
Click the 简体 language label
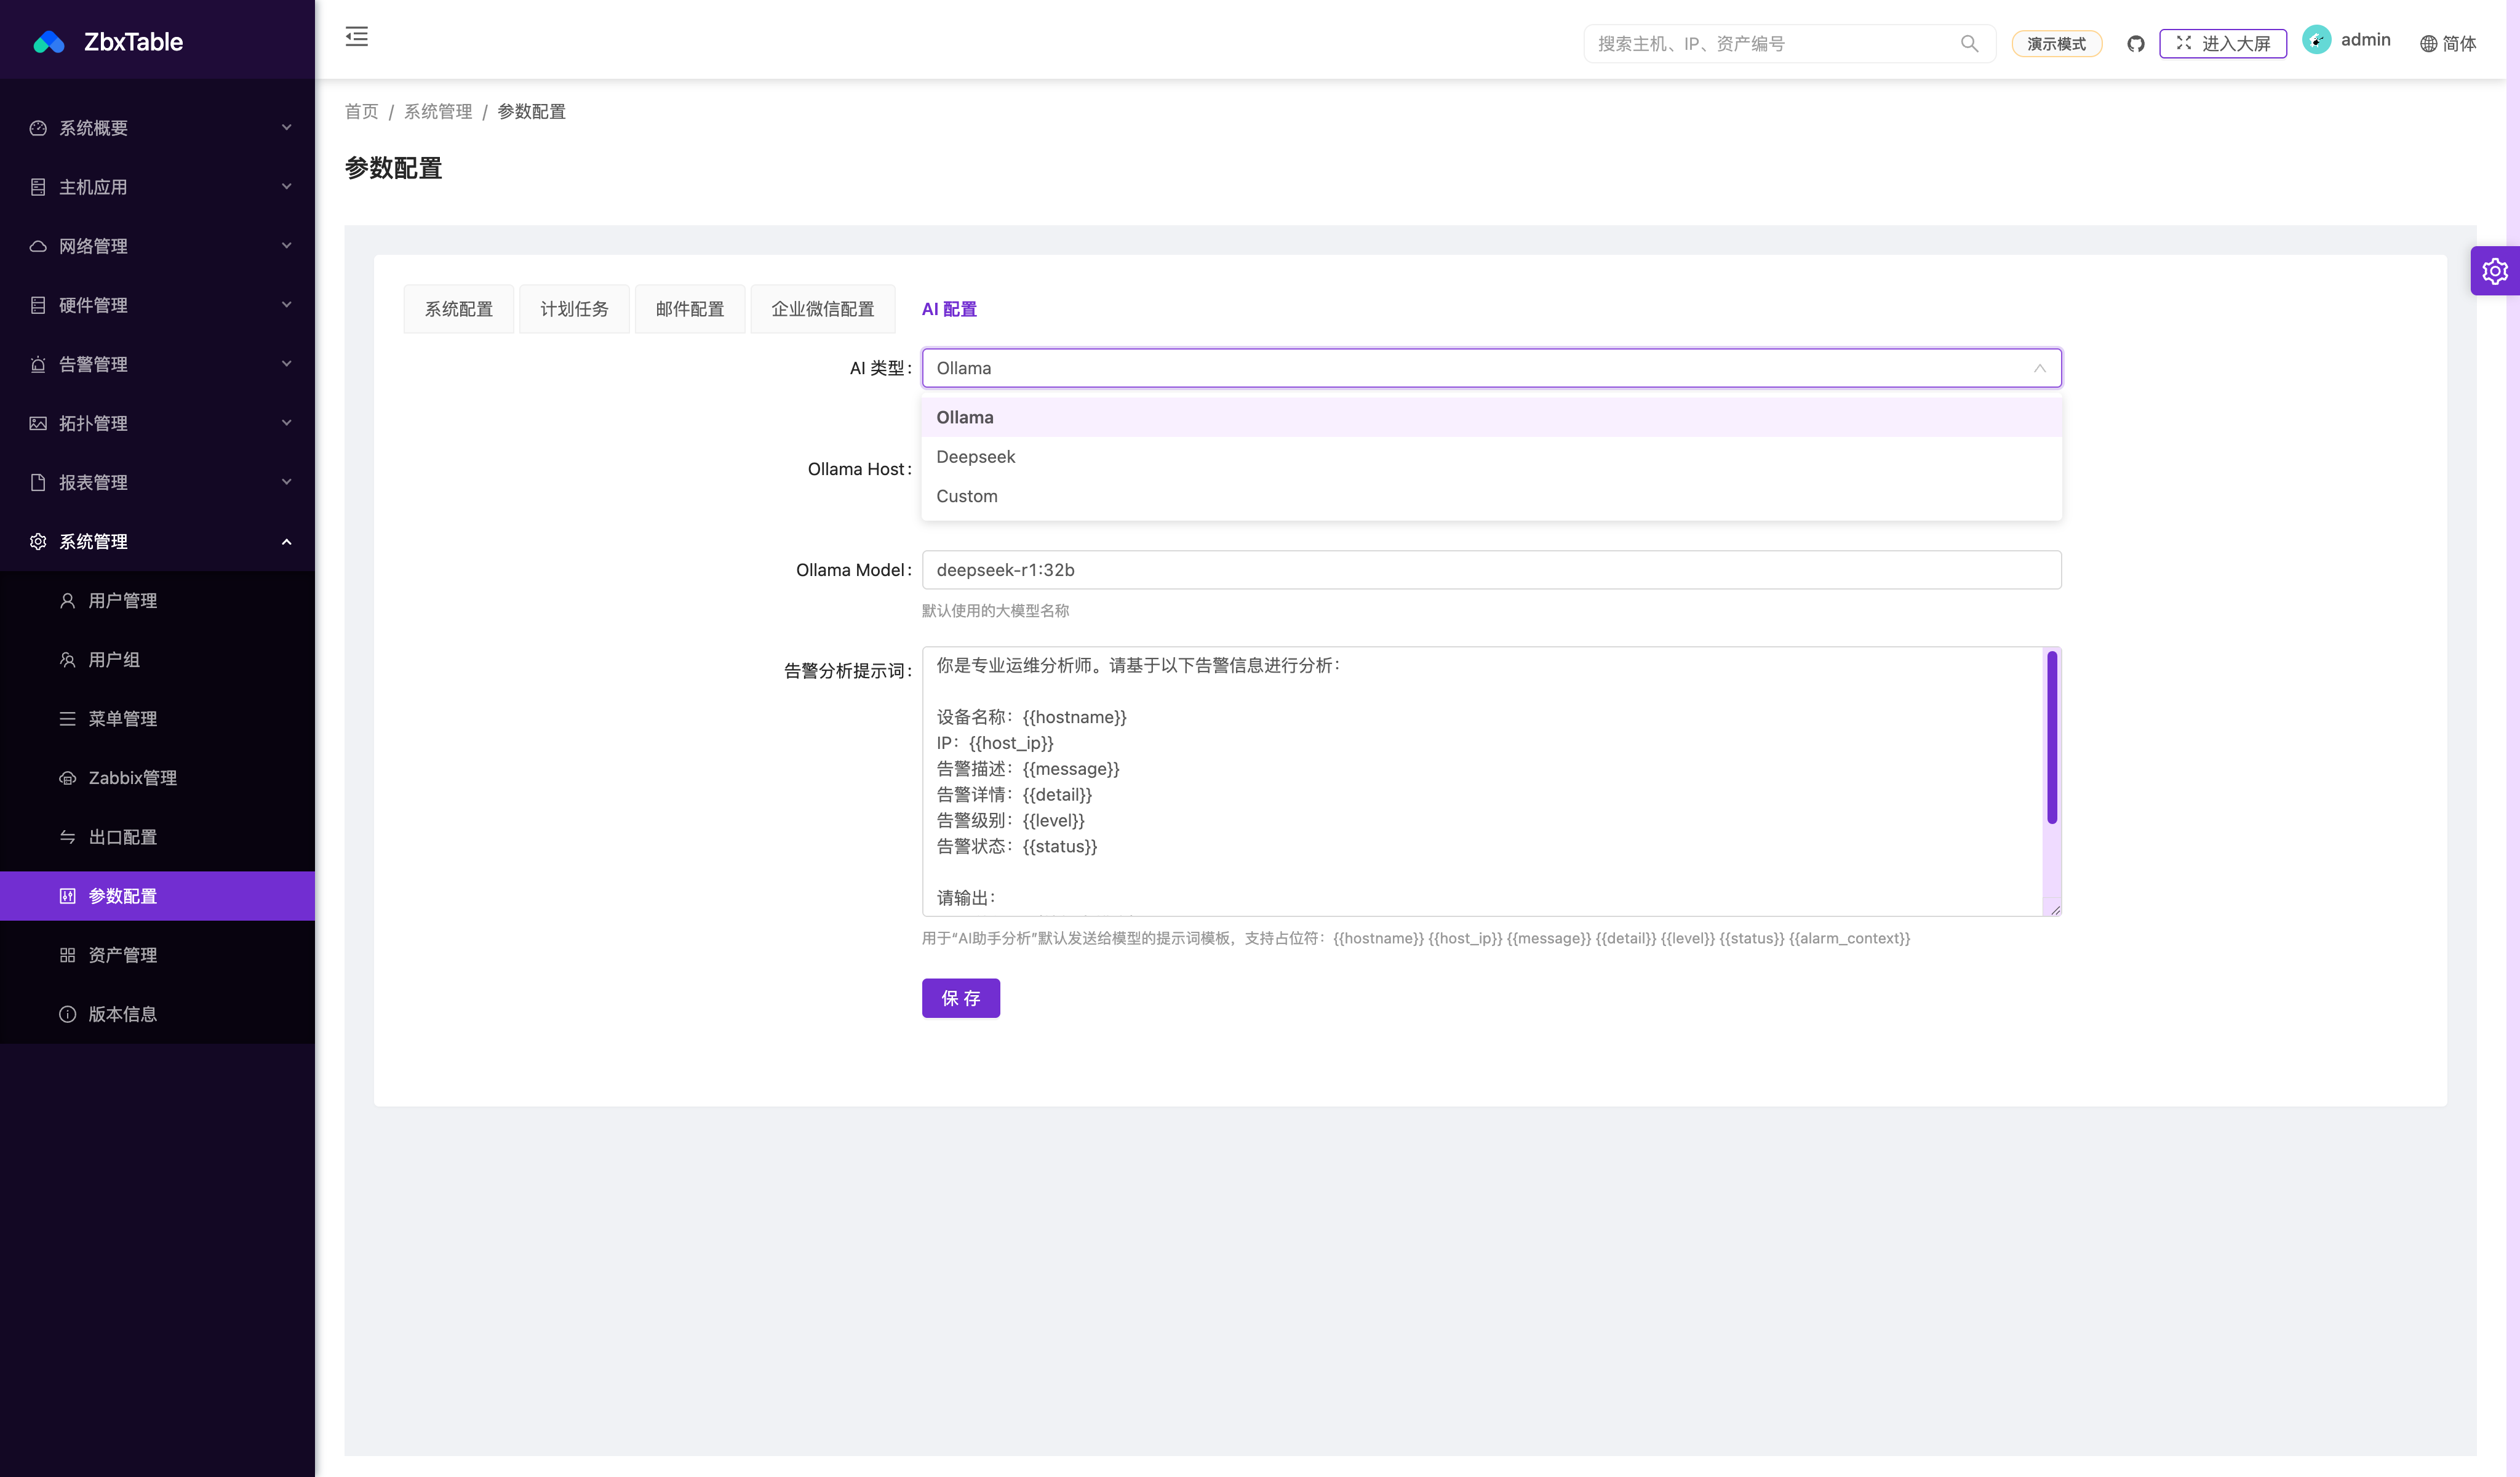[x=2459, y=44]
